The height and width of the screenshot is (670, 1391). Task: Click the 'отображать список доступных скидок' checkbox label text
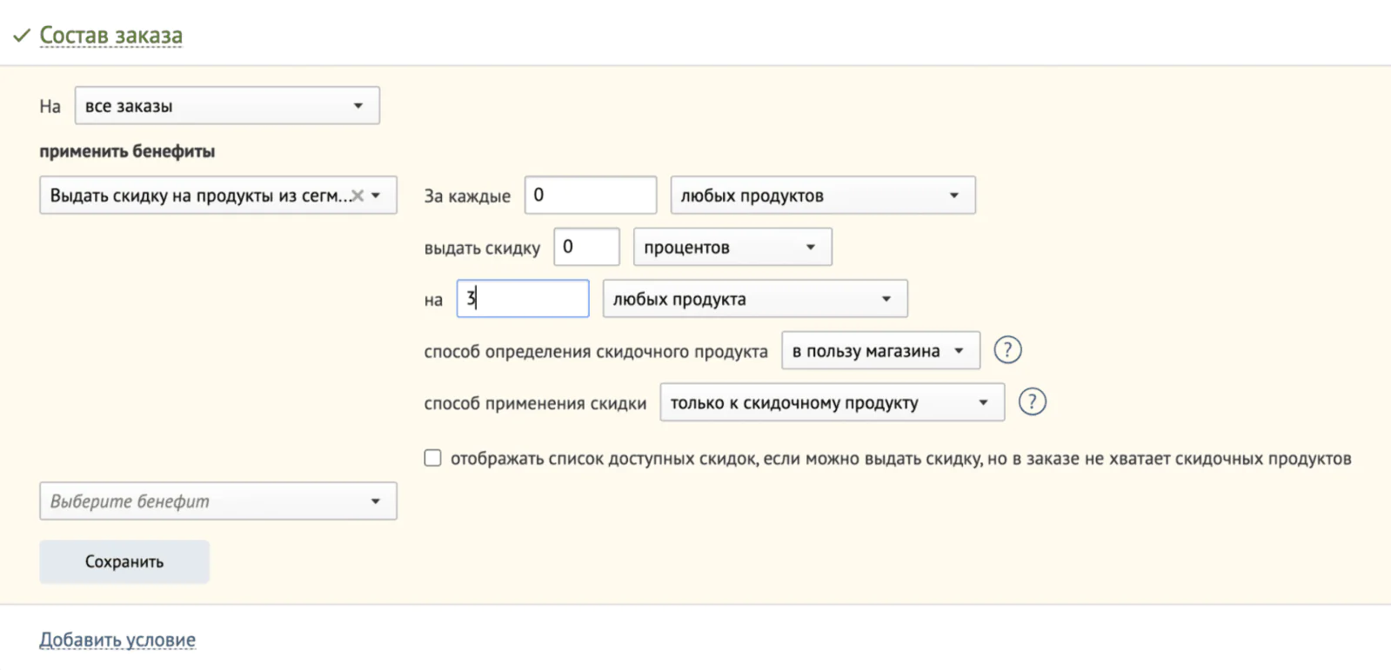coord(901,459)
